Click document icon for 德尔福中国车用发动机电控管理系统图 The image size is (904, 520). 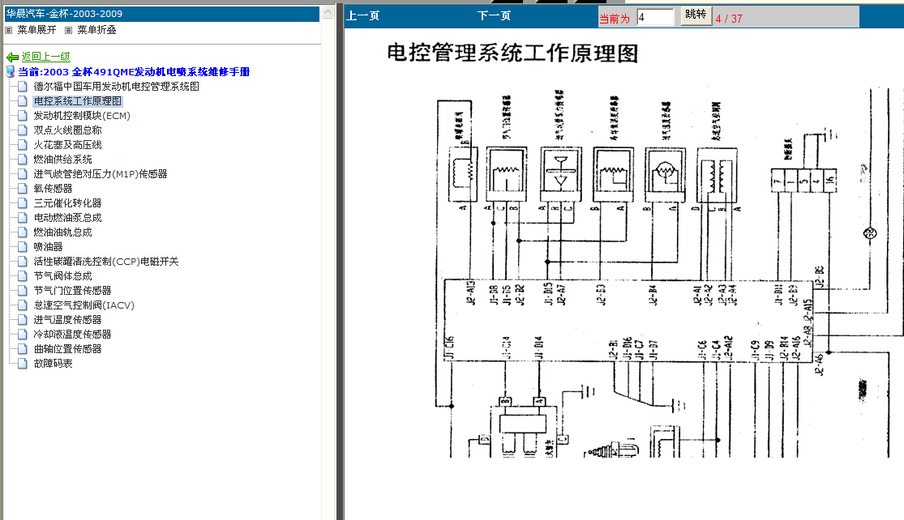pos(23,87)
